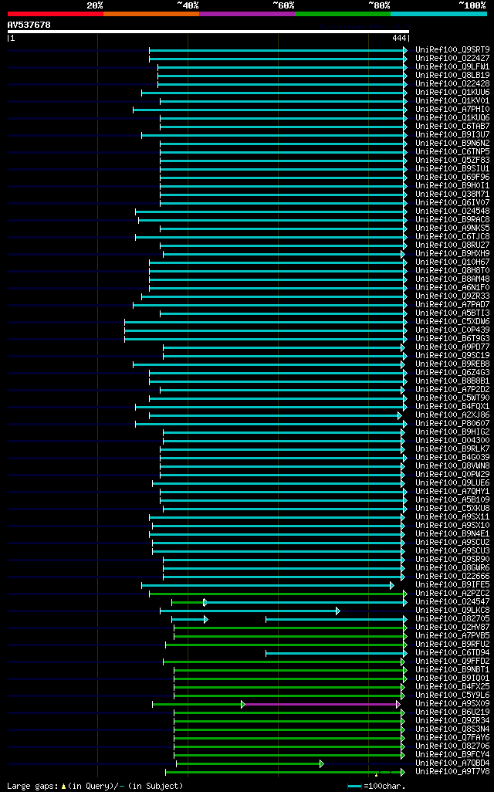Viewport: 494px width, 792px height.
Task: Click the purple ~60% identity legend segment
Action: (x=247, y=14)
